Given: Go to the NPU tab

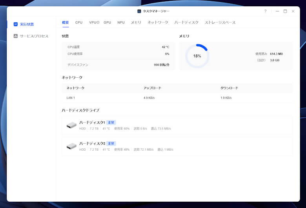Looking at the screenshot, I should [x=121, y=23].
